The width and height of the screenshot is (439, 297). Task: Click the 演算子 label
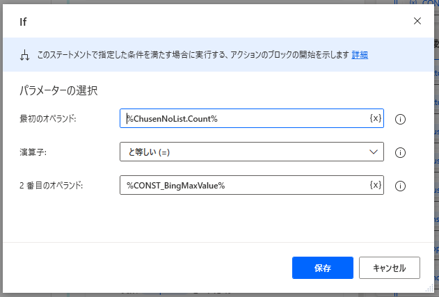point(32,152)
